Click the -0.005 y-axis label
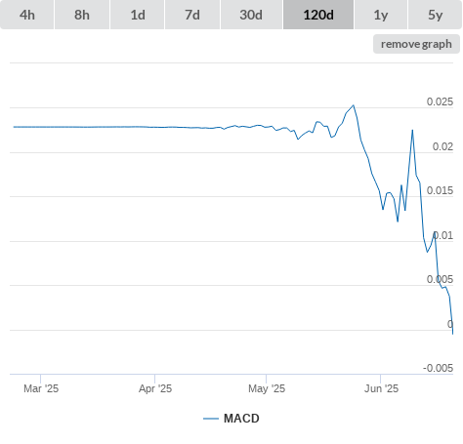The width and height of the screenshot is (463, 444). [x=438, y=368]
